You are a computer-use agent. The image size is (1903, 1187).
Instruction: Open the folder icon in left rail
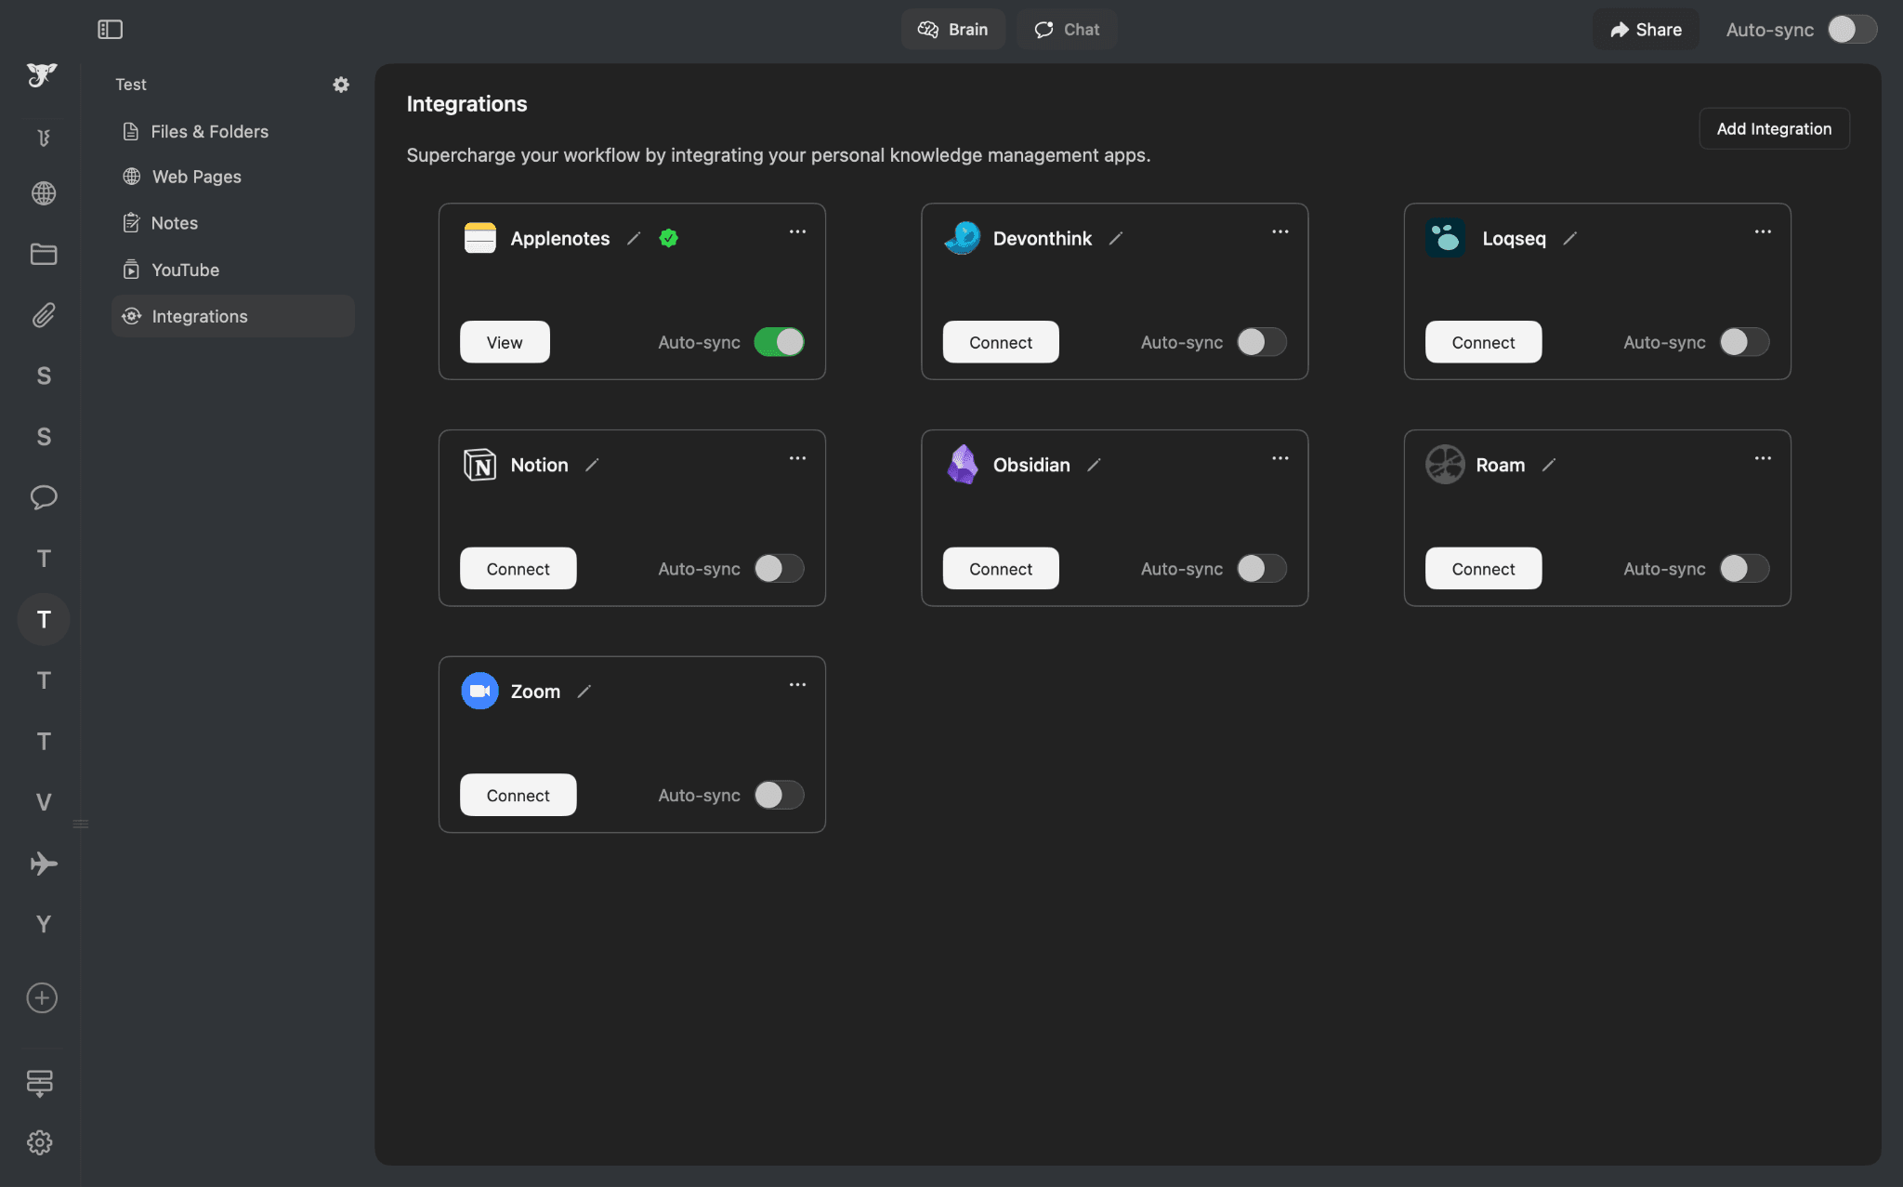[x=44, y=254]
